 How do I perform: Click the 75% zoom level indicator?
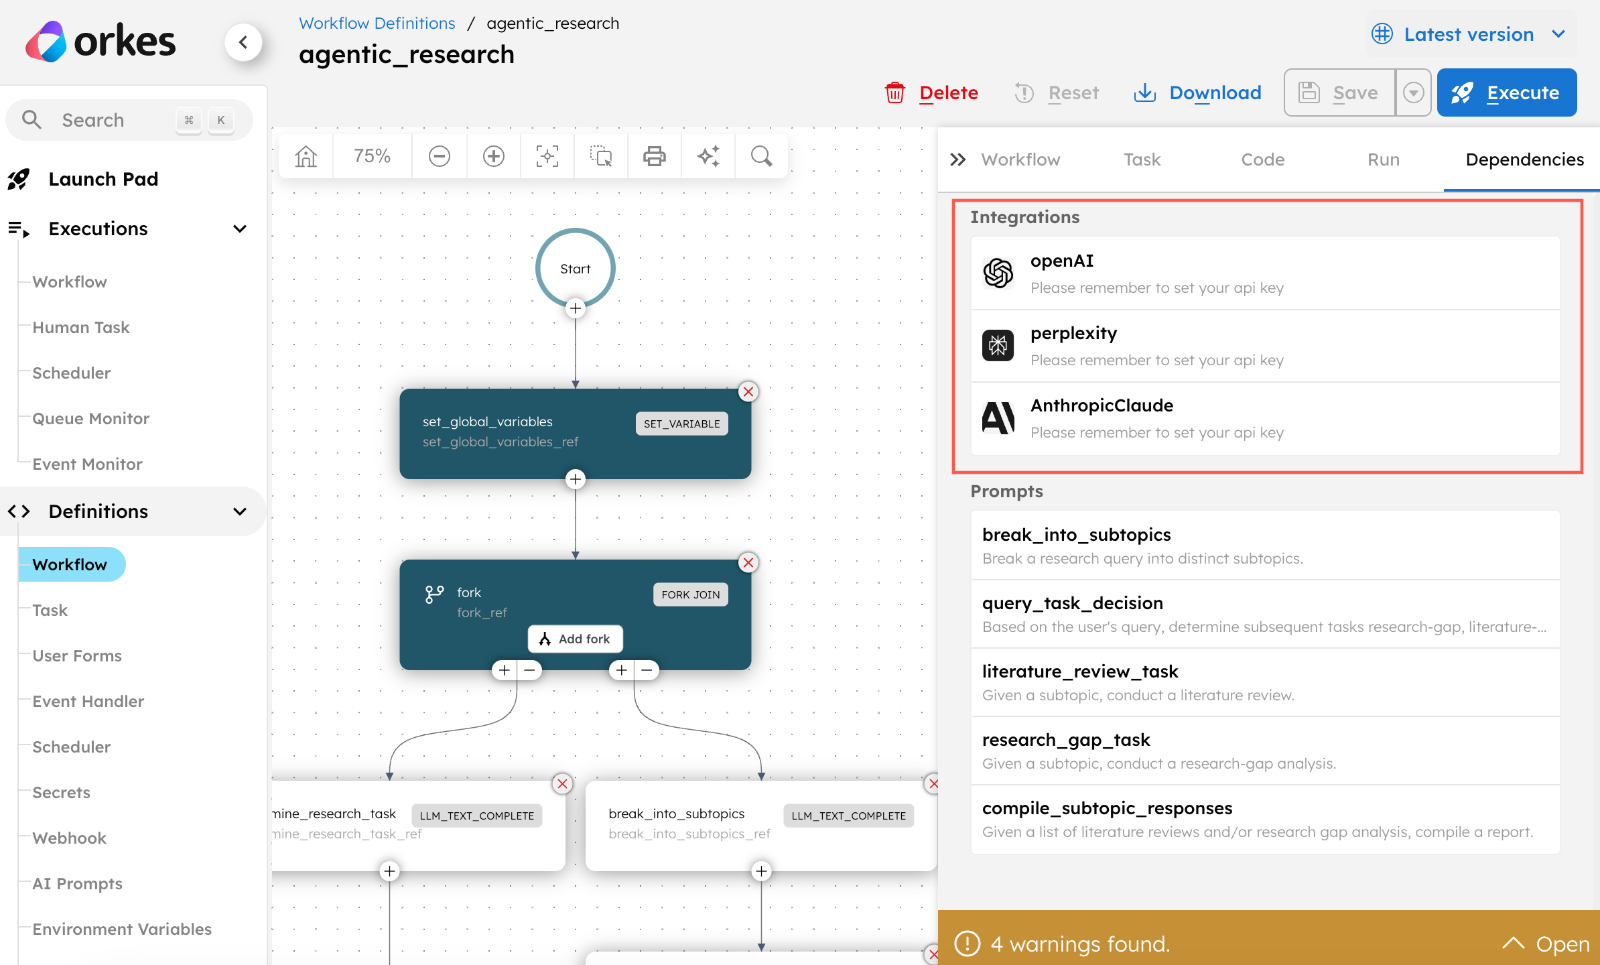pyautogui.click(x=373, y=156)
